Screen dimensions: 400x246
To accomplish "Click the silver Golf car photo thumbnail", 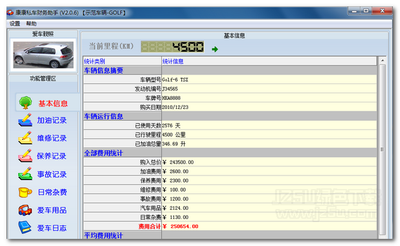I will click(x=43, y=55).
